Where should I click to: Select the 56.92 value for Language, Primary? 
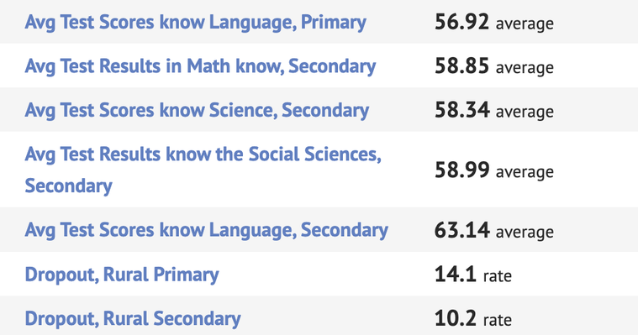(461, 22)
